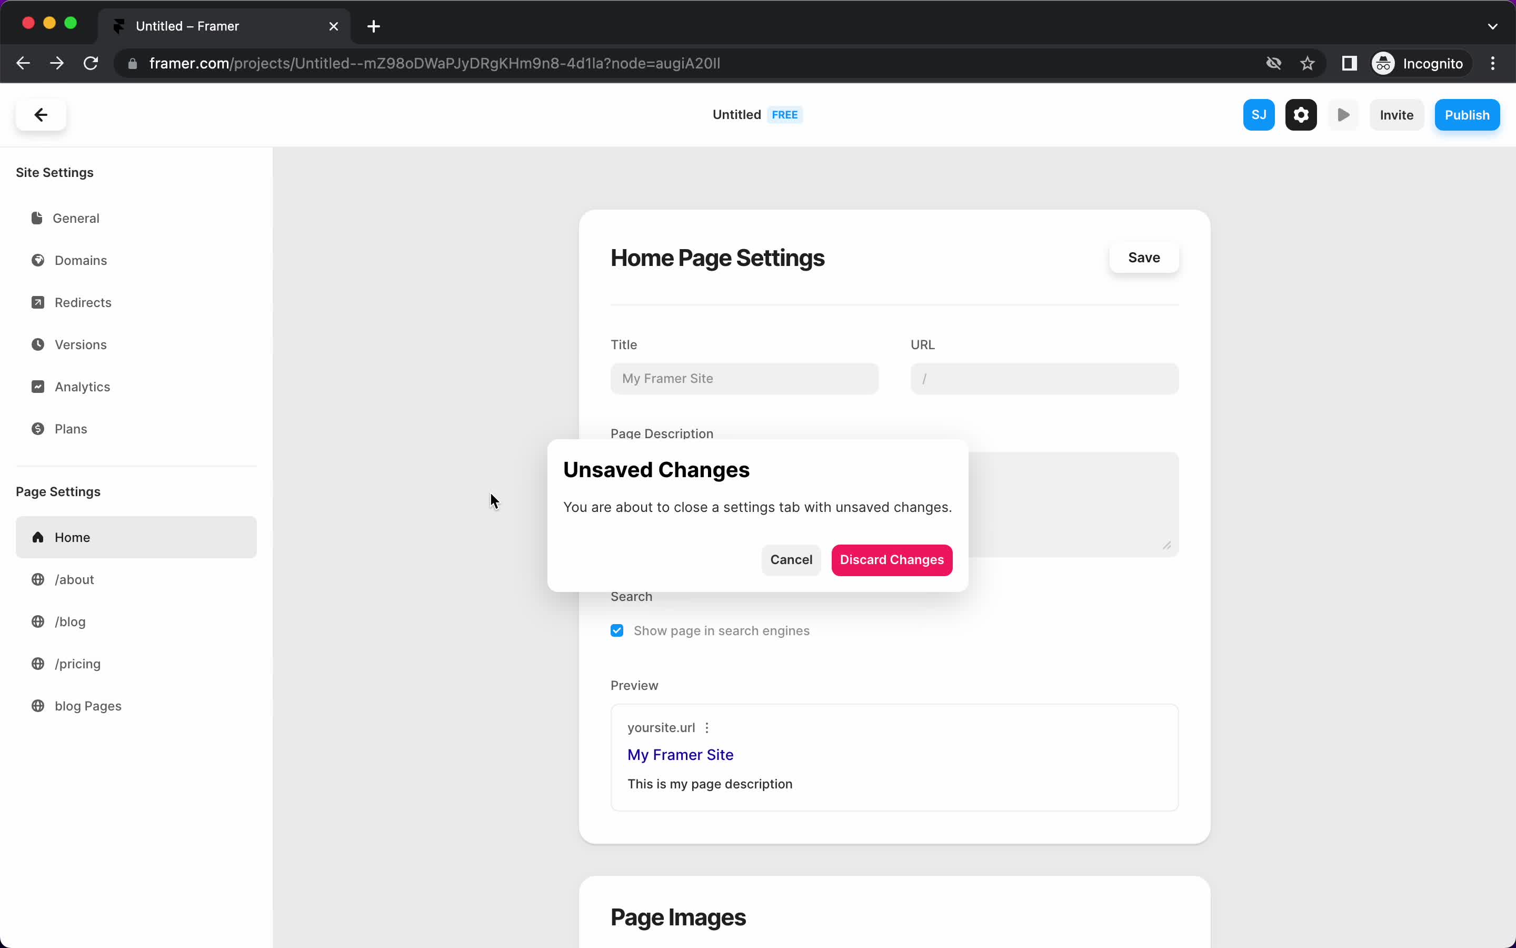Click the Discard Changes button
The width and height of the screenshot is (1516, 948).
[x=892, y=559]
